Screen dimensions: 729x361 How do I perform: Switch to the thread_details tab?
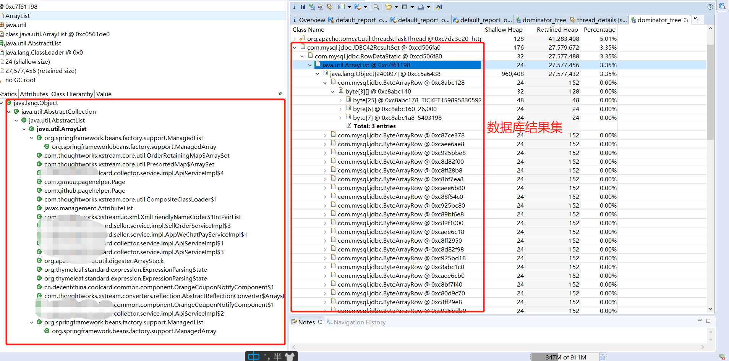598,20
